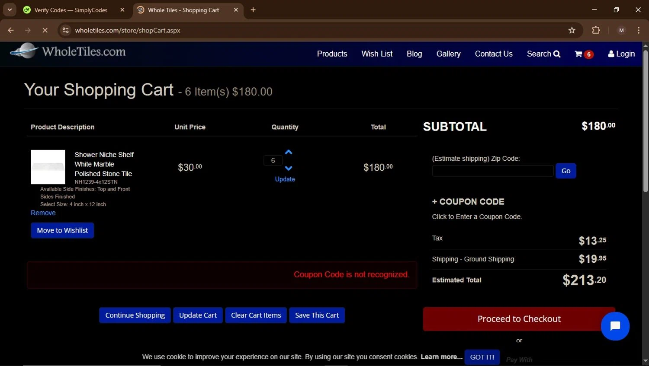The height and width of the screenshot is (366, 649).
Task: Open the blue chat bubble widget
Action: tap(615, 326)
